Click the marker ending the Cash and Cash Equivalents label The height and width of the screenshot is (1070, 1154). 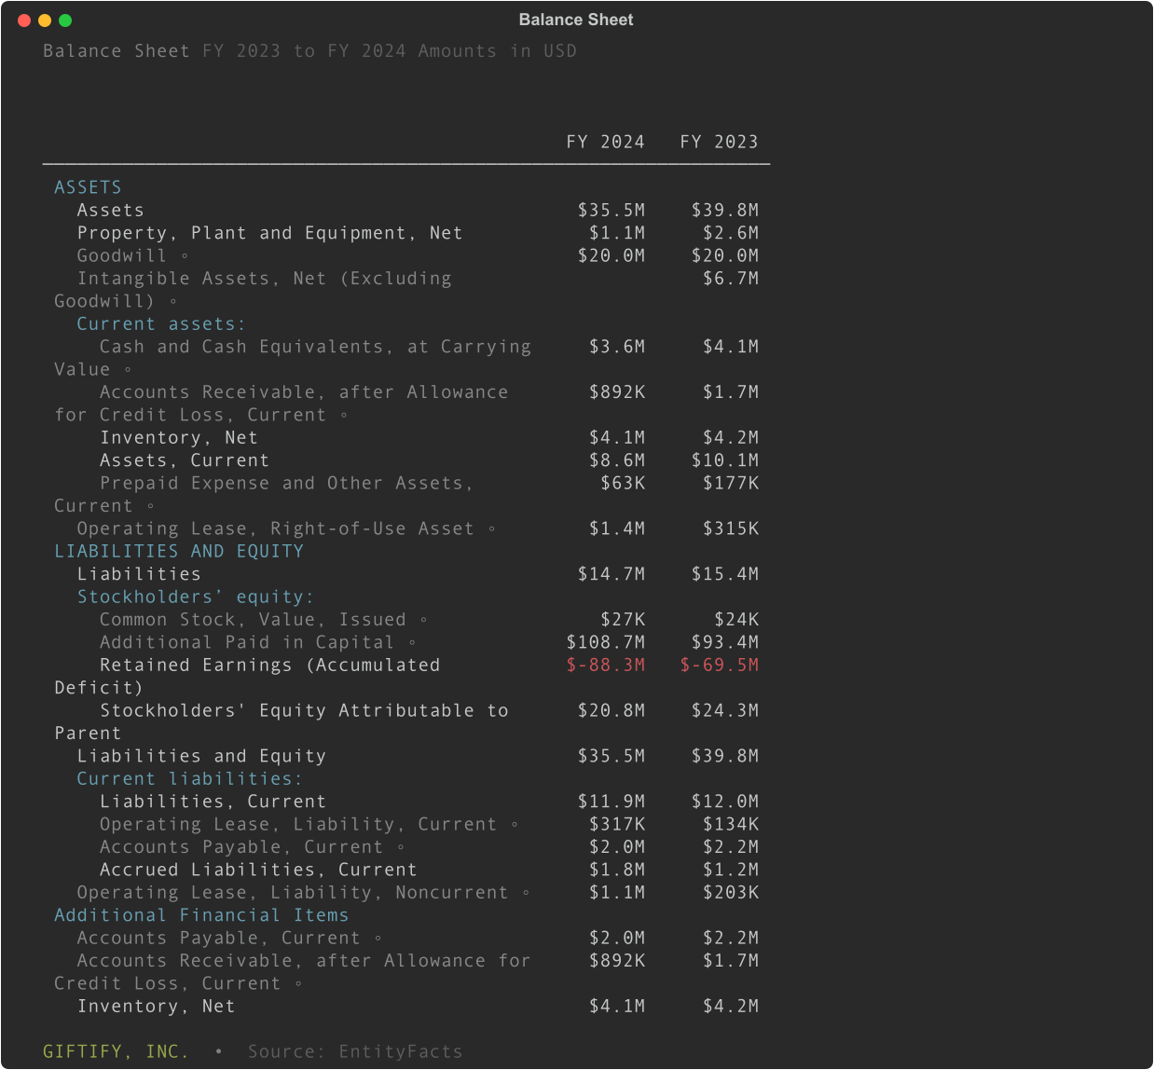(x=128, y=370)
